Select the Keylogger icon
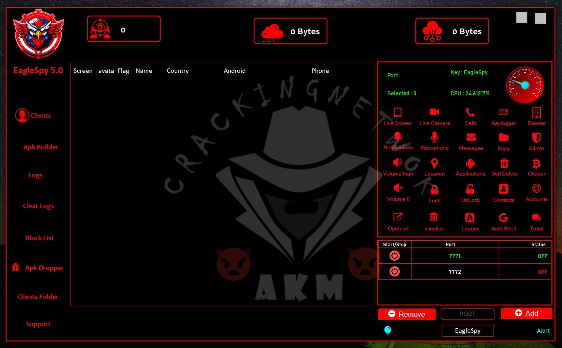 click(x=503, y=112)
